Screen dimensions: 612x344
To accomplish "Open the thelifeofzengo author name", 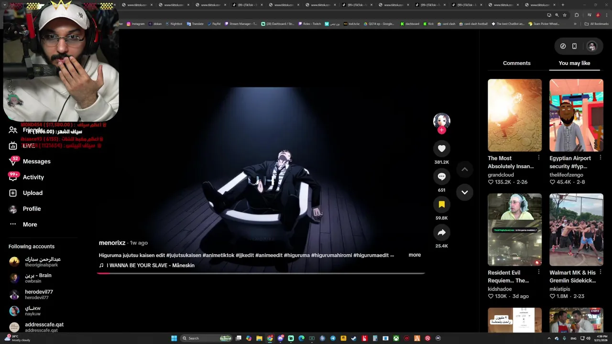I will click(566, 175).
